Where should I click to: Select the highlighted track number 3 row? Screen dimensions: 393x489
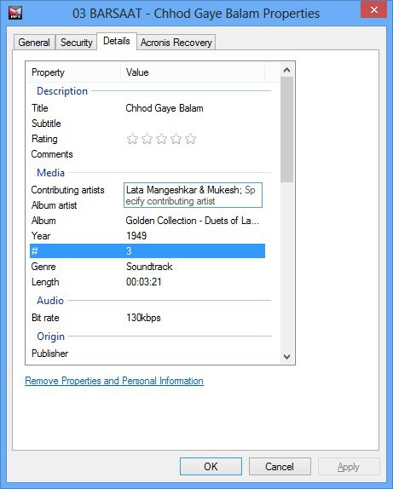coord(147,251)
